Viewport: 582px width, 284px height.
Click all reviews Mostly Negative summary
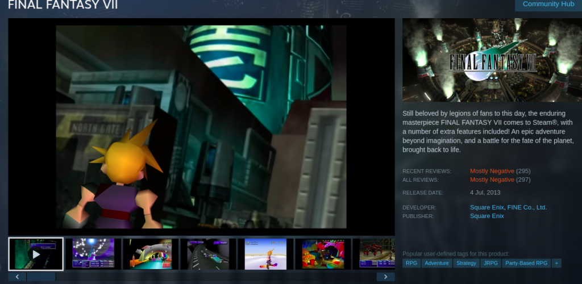492,179
